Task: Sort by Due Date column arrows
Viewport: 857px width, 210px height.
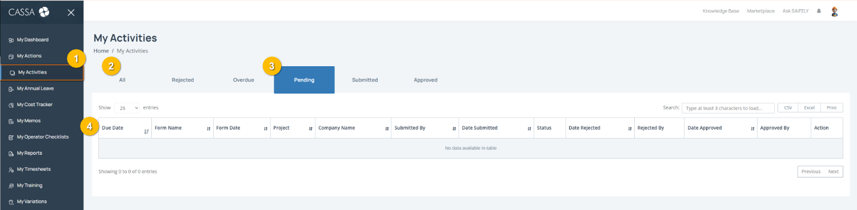Action: tap(146, 132)
